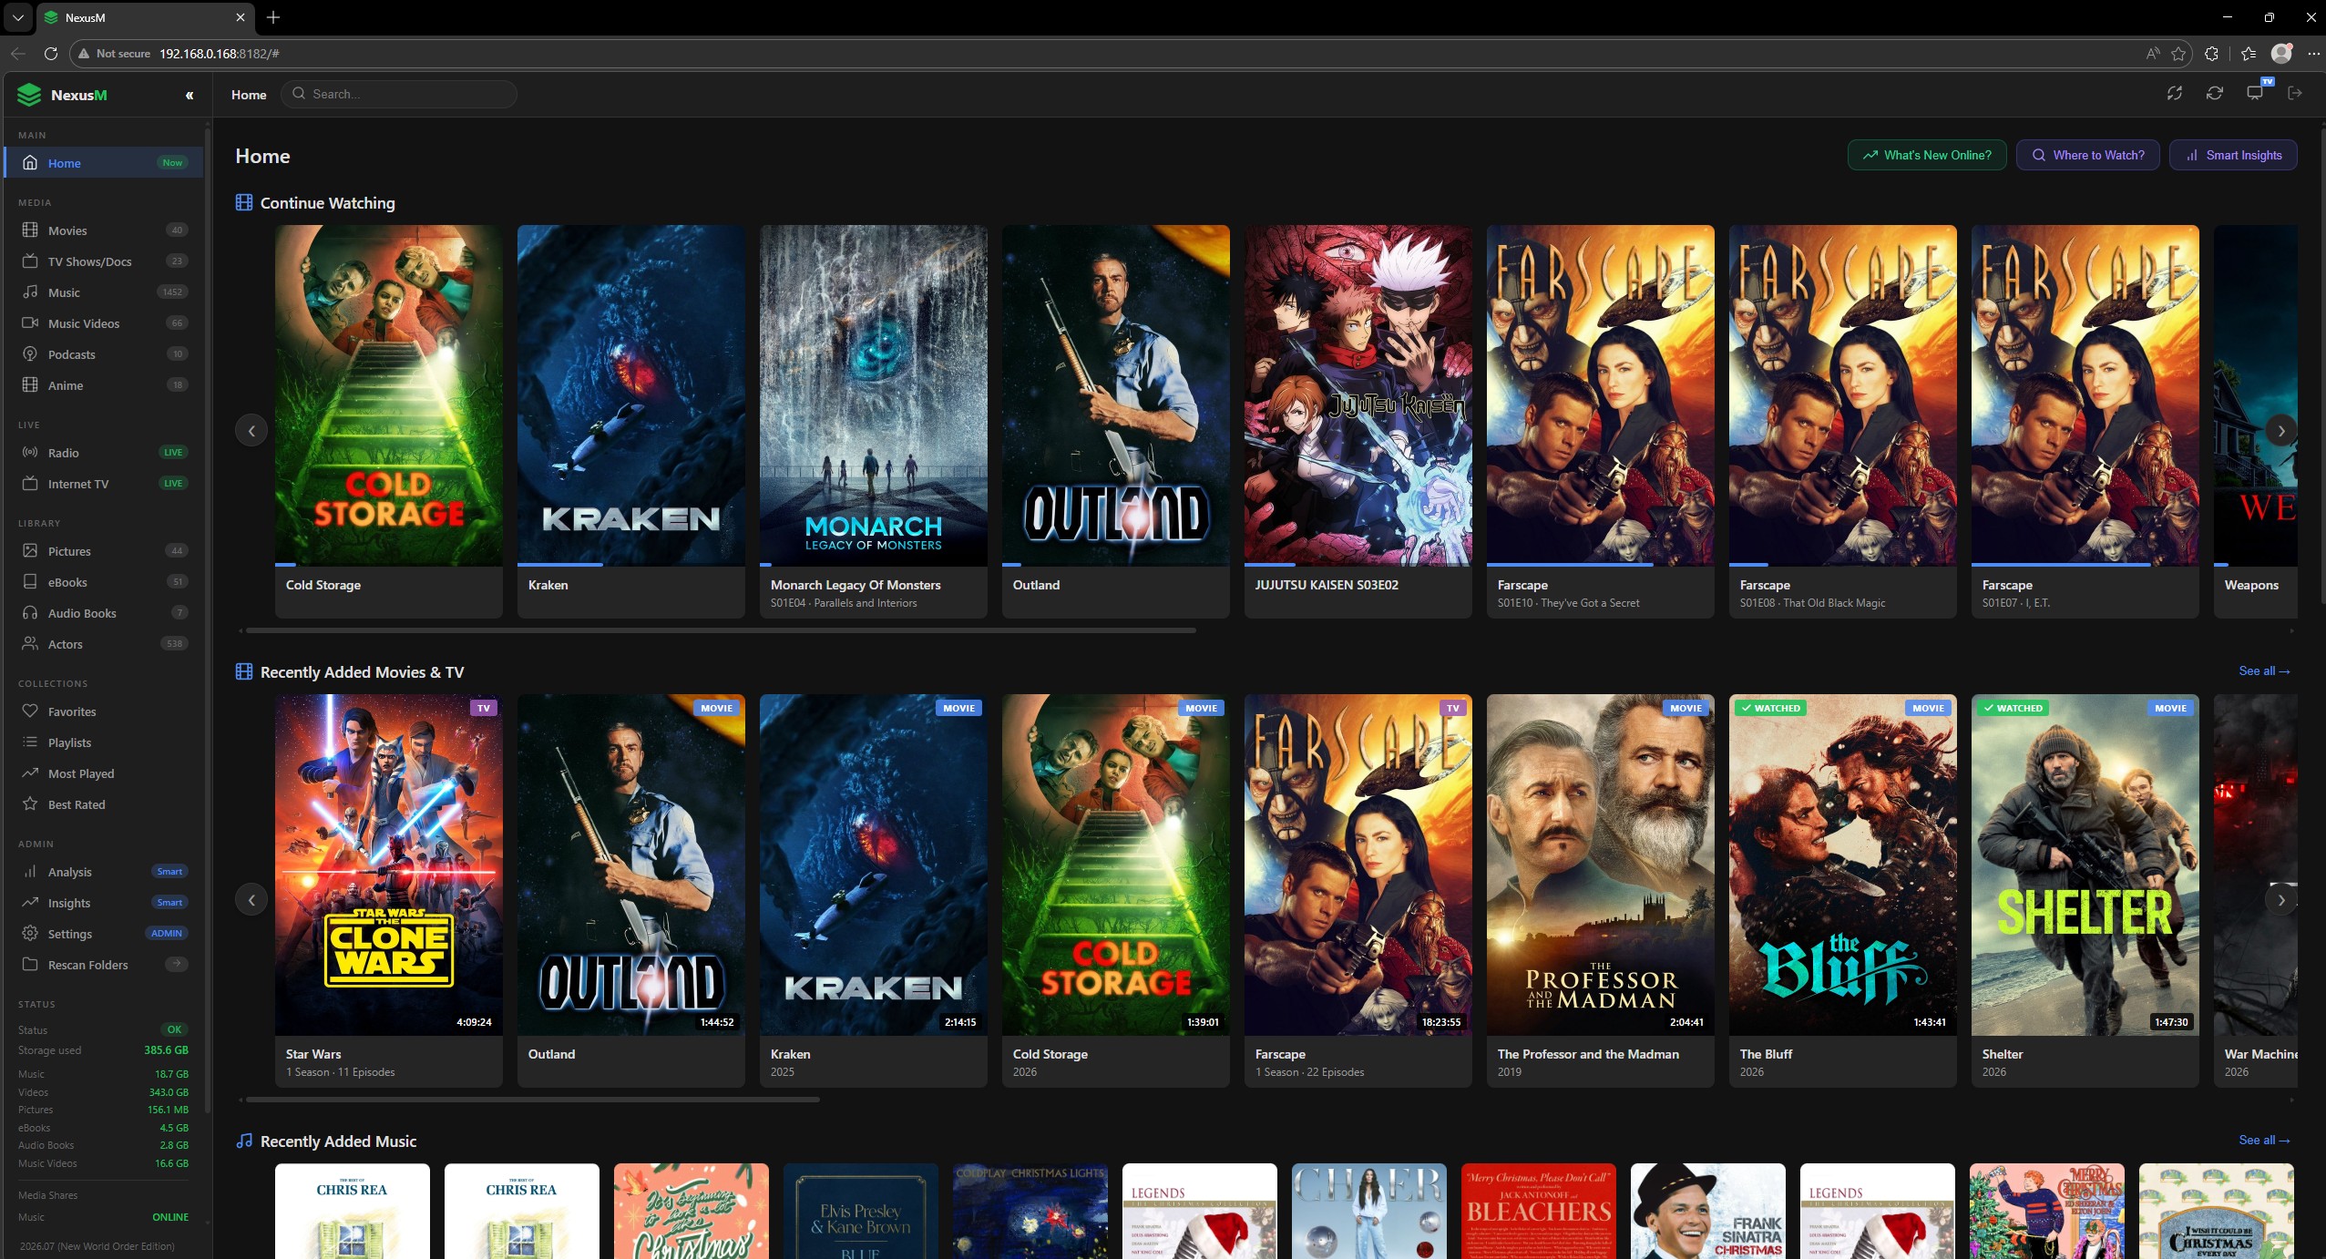Open the Audio Books library
The height and width of the screenshot is (1259, 2326).
81,613
